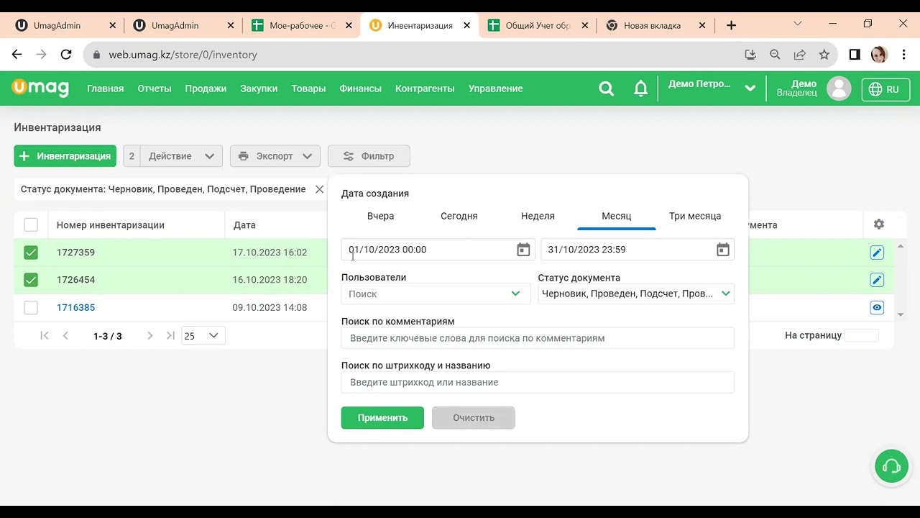Bookmark this page with star icon

click(x=824, y=55)
